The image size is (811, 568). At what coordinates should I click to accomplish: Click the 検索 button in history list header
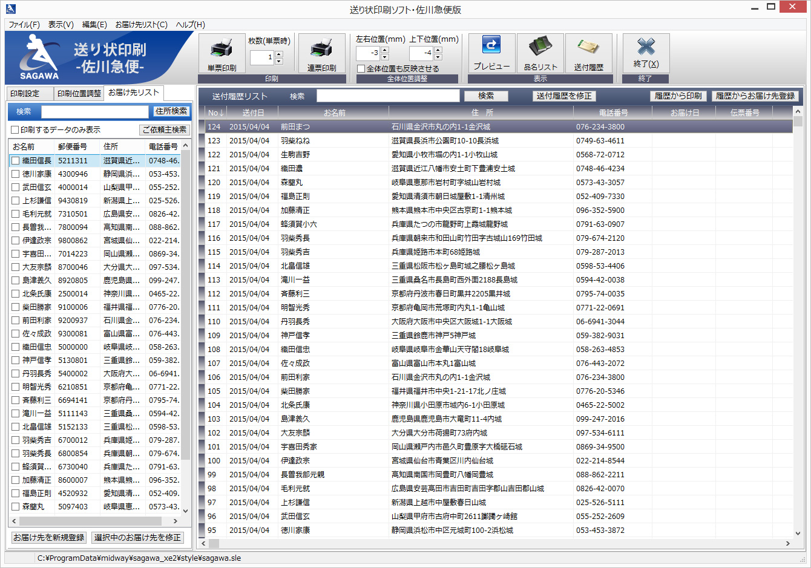tap(486, 96)
